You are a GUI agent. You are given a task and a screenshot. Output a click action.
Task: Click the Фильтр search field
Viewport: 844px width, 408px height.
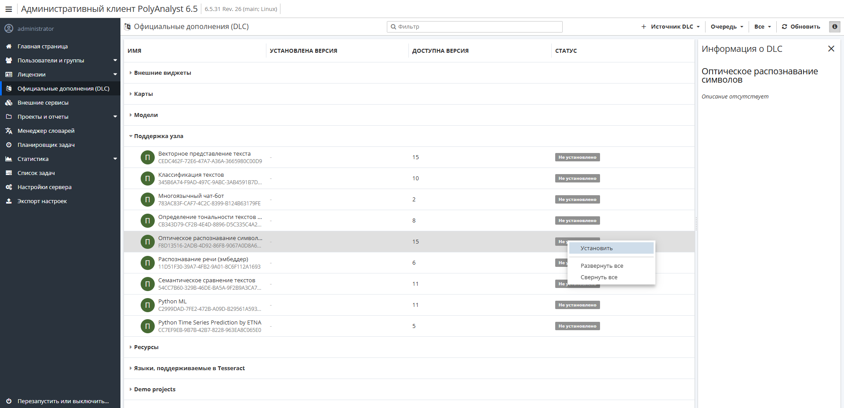click(475, 27)
